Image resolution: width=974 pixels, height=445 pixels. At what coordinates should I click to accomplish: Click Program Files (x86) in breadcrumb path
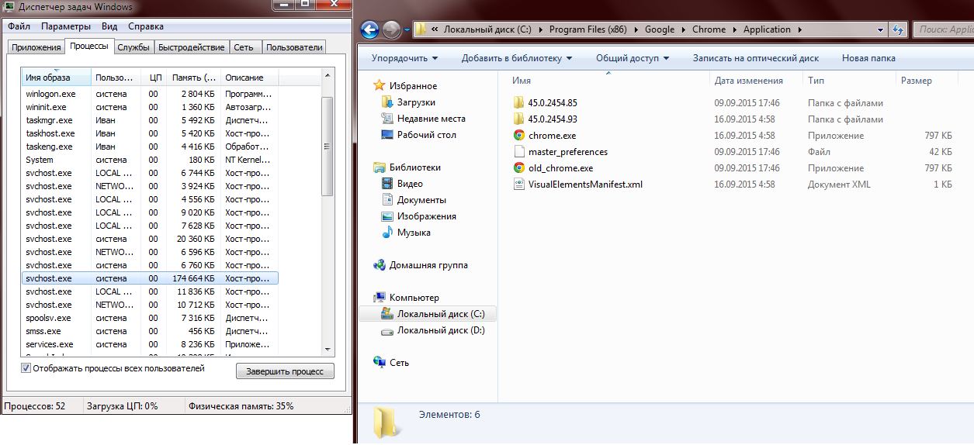[x=588, y=29]
